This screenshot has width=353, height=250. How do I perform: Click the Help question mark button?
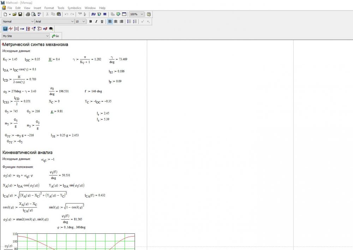(x=149, y=14)
